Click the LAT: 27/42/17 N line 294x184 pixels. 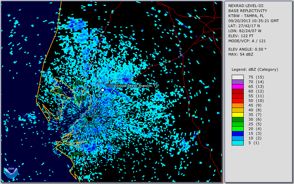click(244, 26)
